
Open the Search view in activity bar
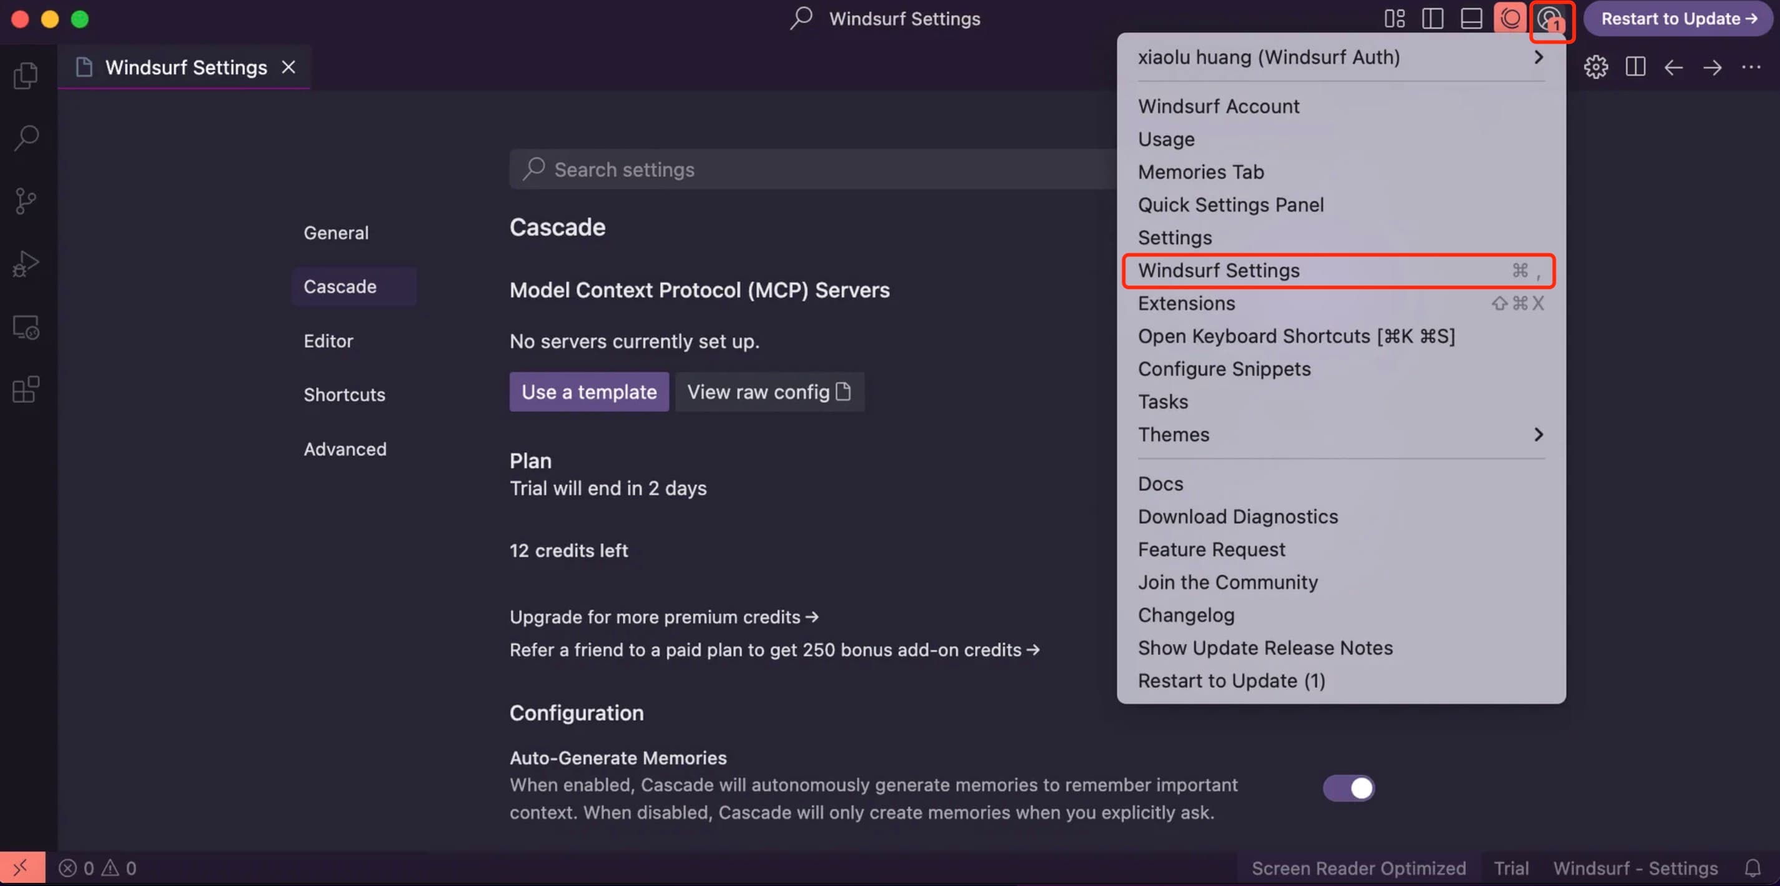coord(26,137)
